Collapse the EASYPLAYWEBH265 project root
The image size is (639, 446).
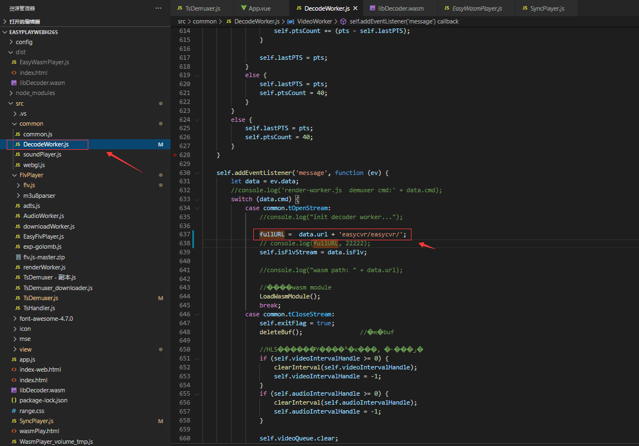tap(85, 32)
